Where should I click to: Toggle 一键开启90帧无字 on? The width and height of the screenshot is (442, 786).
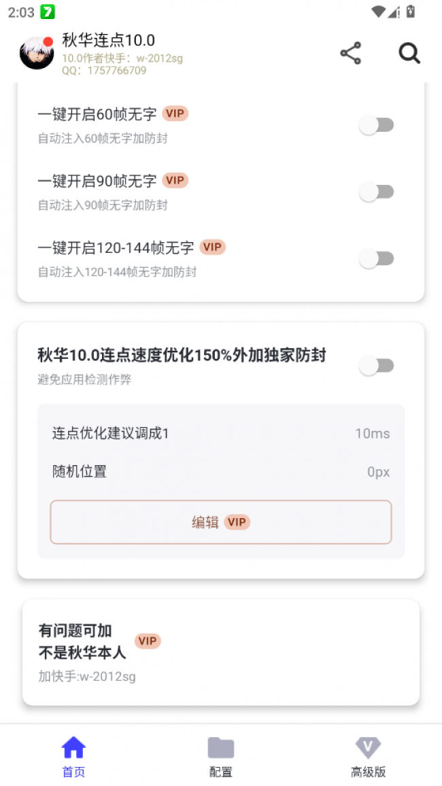[376, 192]
